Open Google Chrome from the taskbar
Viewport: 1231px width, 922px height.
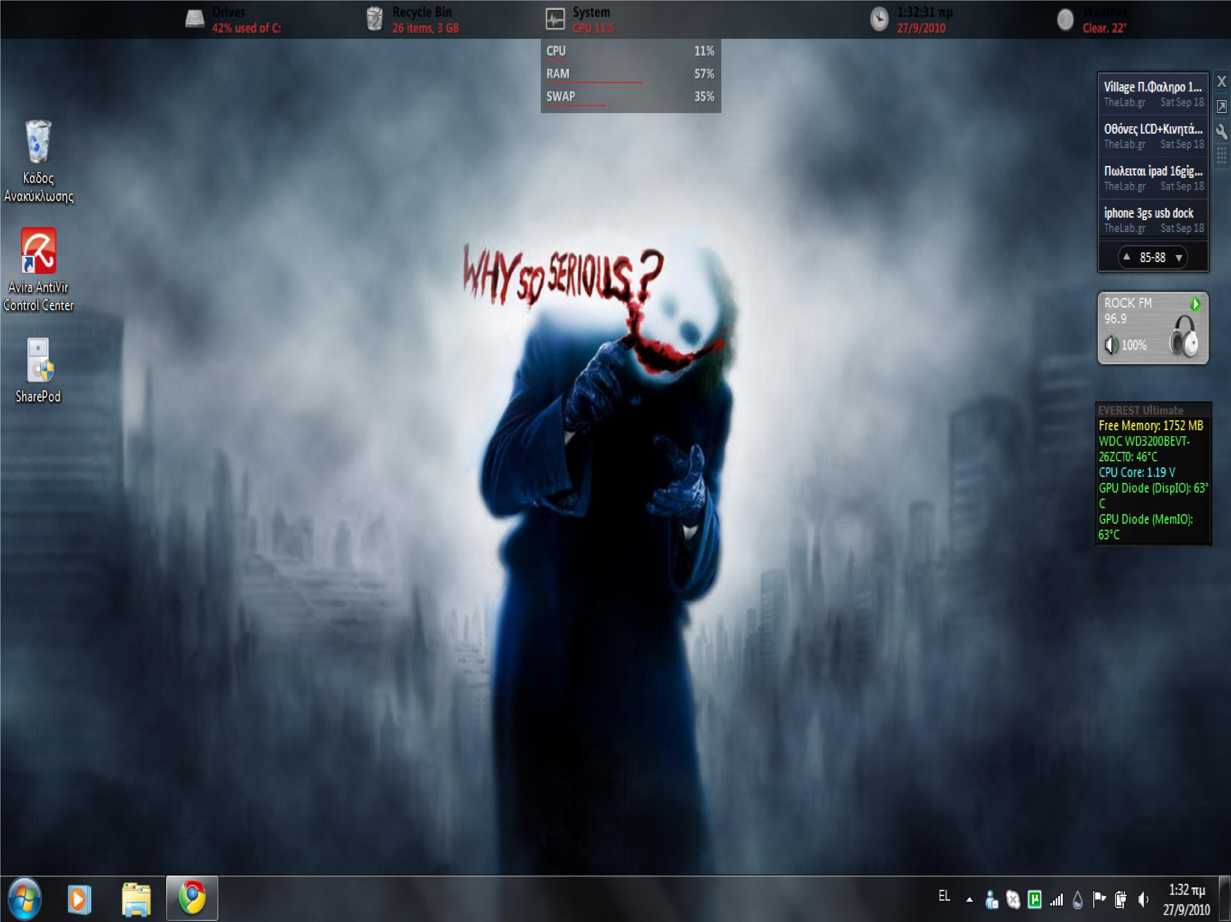192,898
